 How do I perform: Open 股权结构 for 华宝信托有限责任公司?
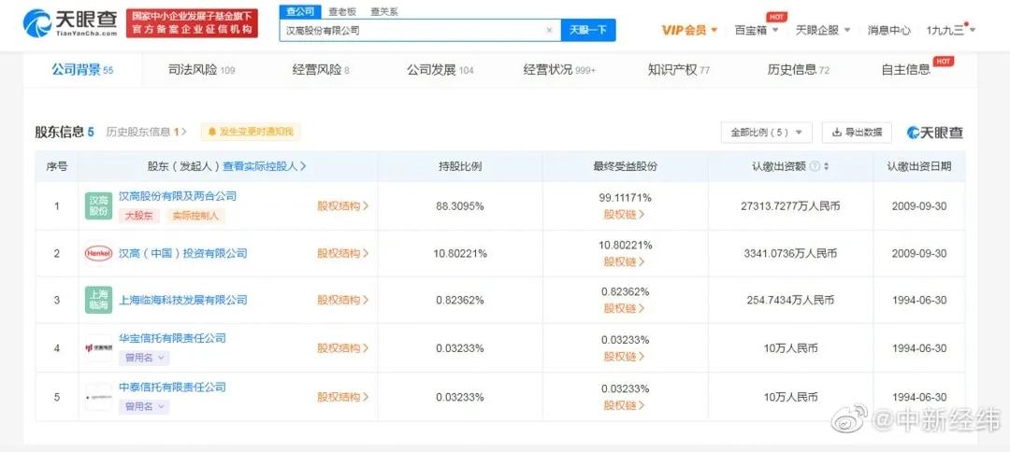[342, 347]
